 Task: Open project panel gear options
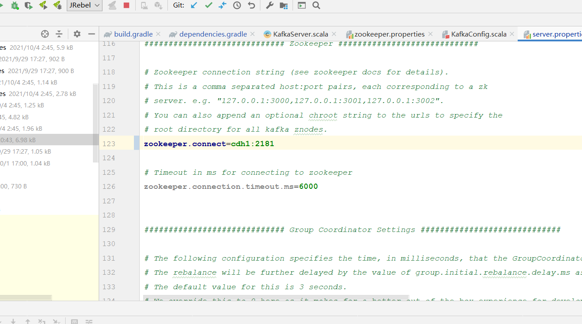coord(77,34)
